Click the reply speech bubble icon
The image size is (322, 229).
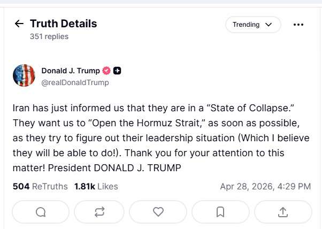coord(41,212)
